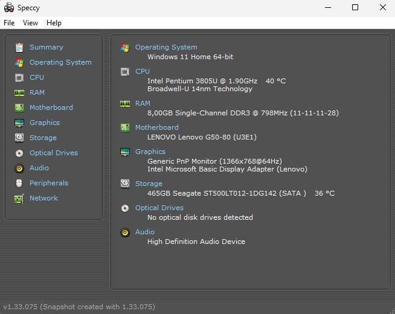The width and height of the screenshot is (395, 314).
Task: Click the Windows flag icon in summary panel
Action: (x=125, y=47)
